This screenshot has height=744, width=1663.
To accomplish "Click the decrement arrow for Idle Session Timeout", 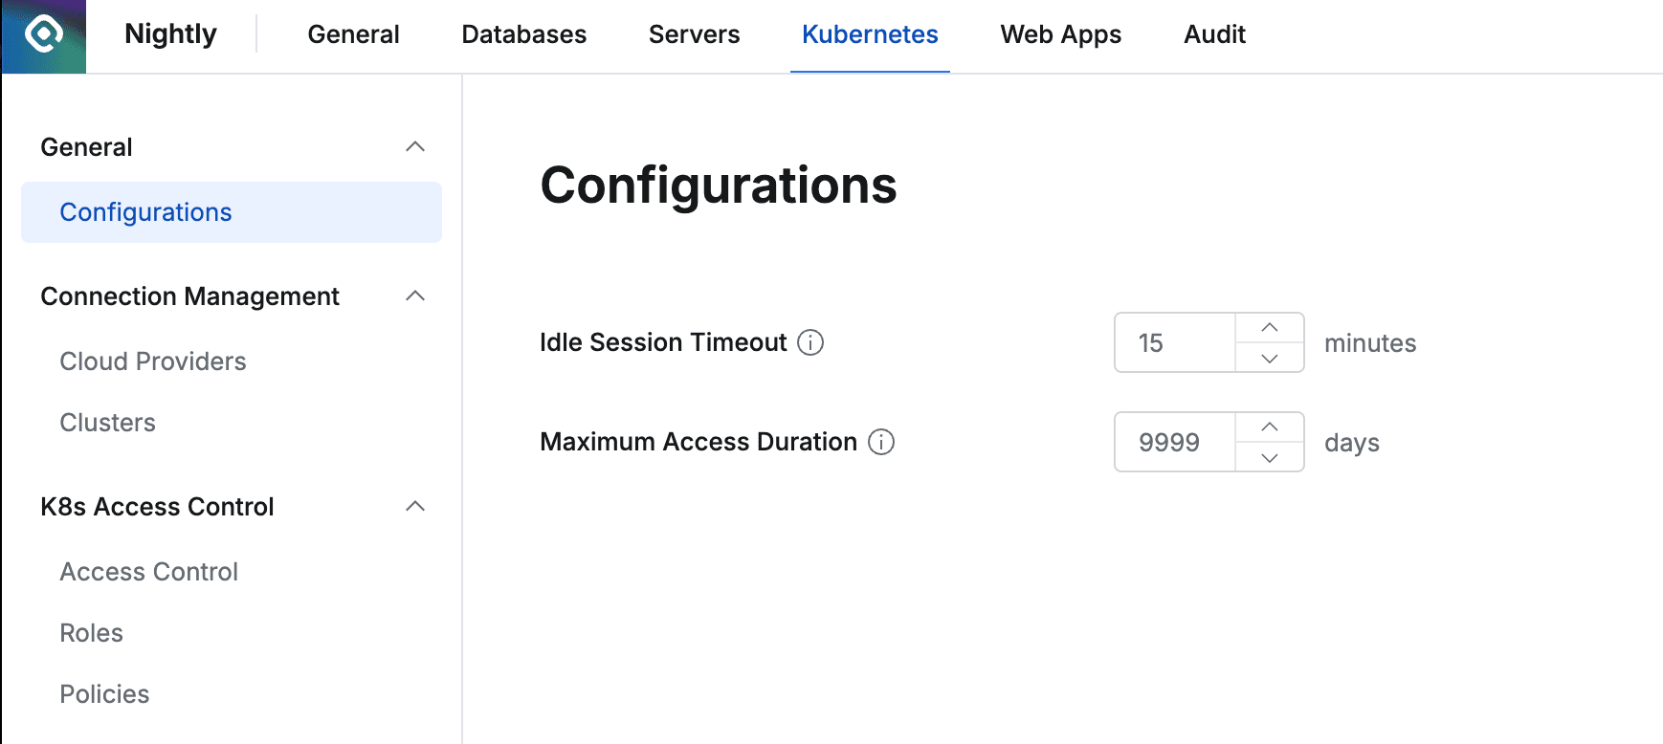I will point(1270,359).
